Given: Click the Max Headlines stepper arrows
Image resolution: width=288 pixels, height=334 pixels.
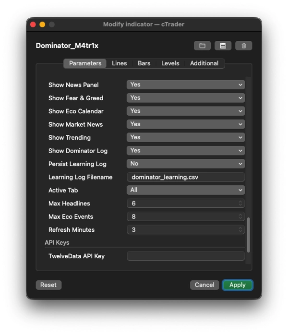Looking at the screenshot, I should [240, 203].
